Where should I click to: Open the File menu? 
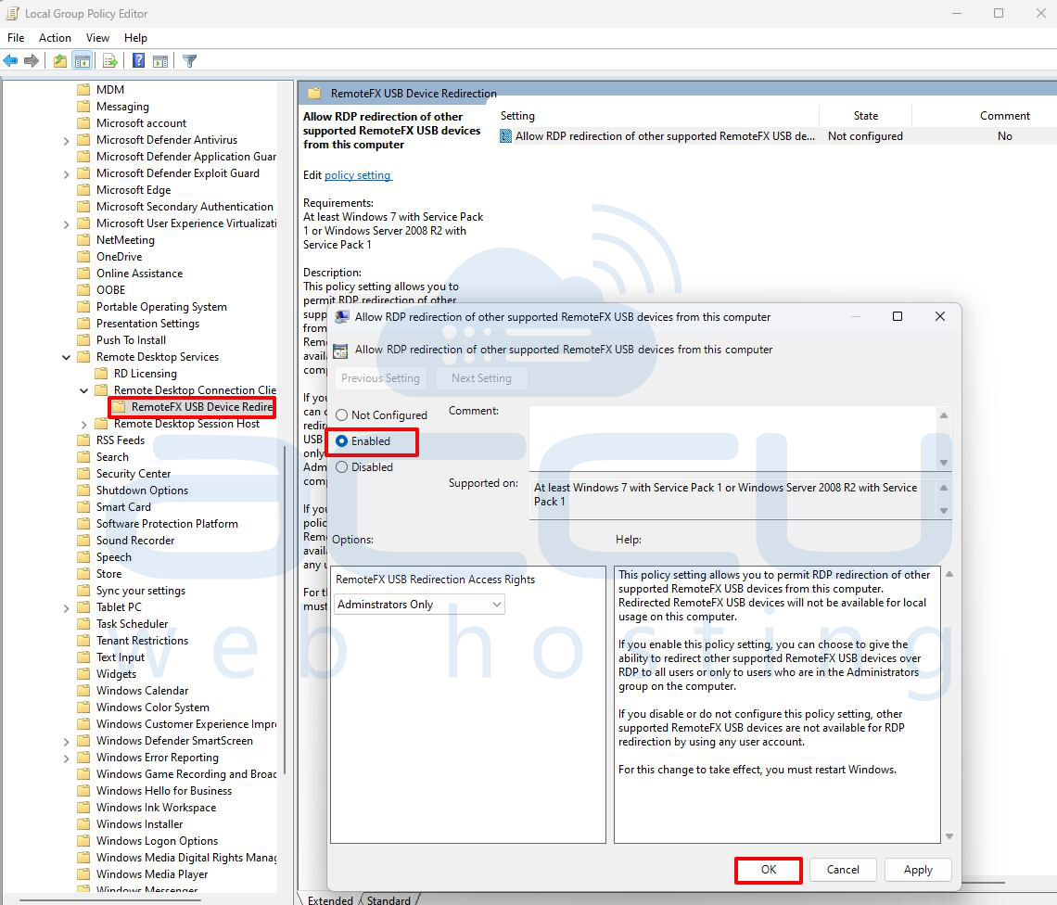(16, 38)
